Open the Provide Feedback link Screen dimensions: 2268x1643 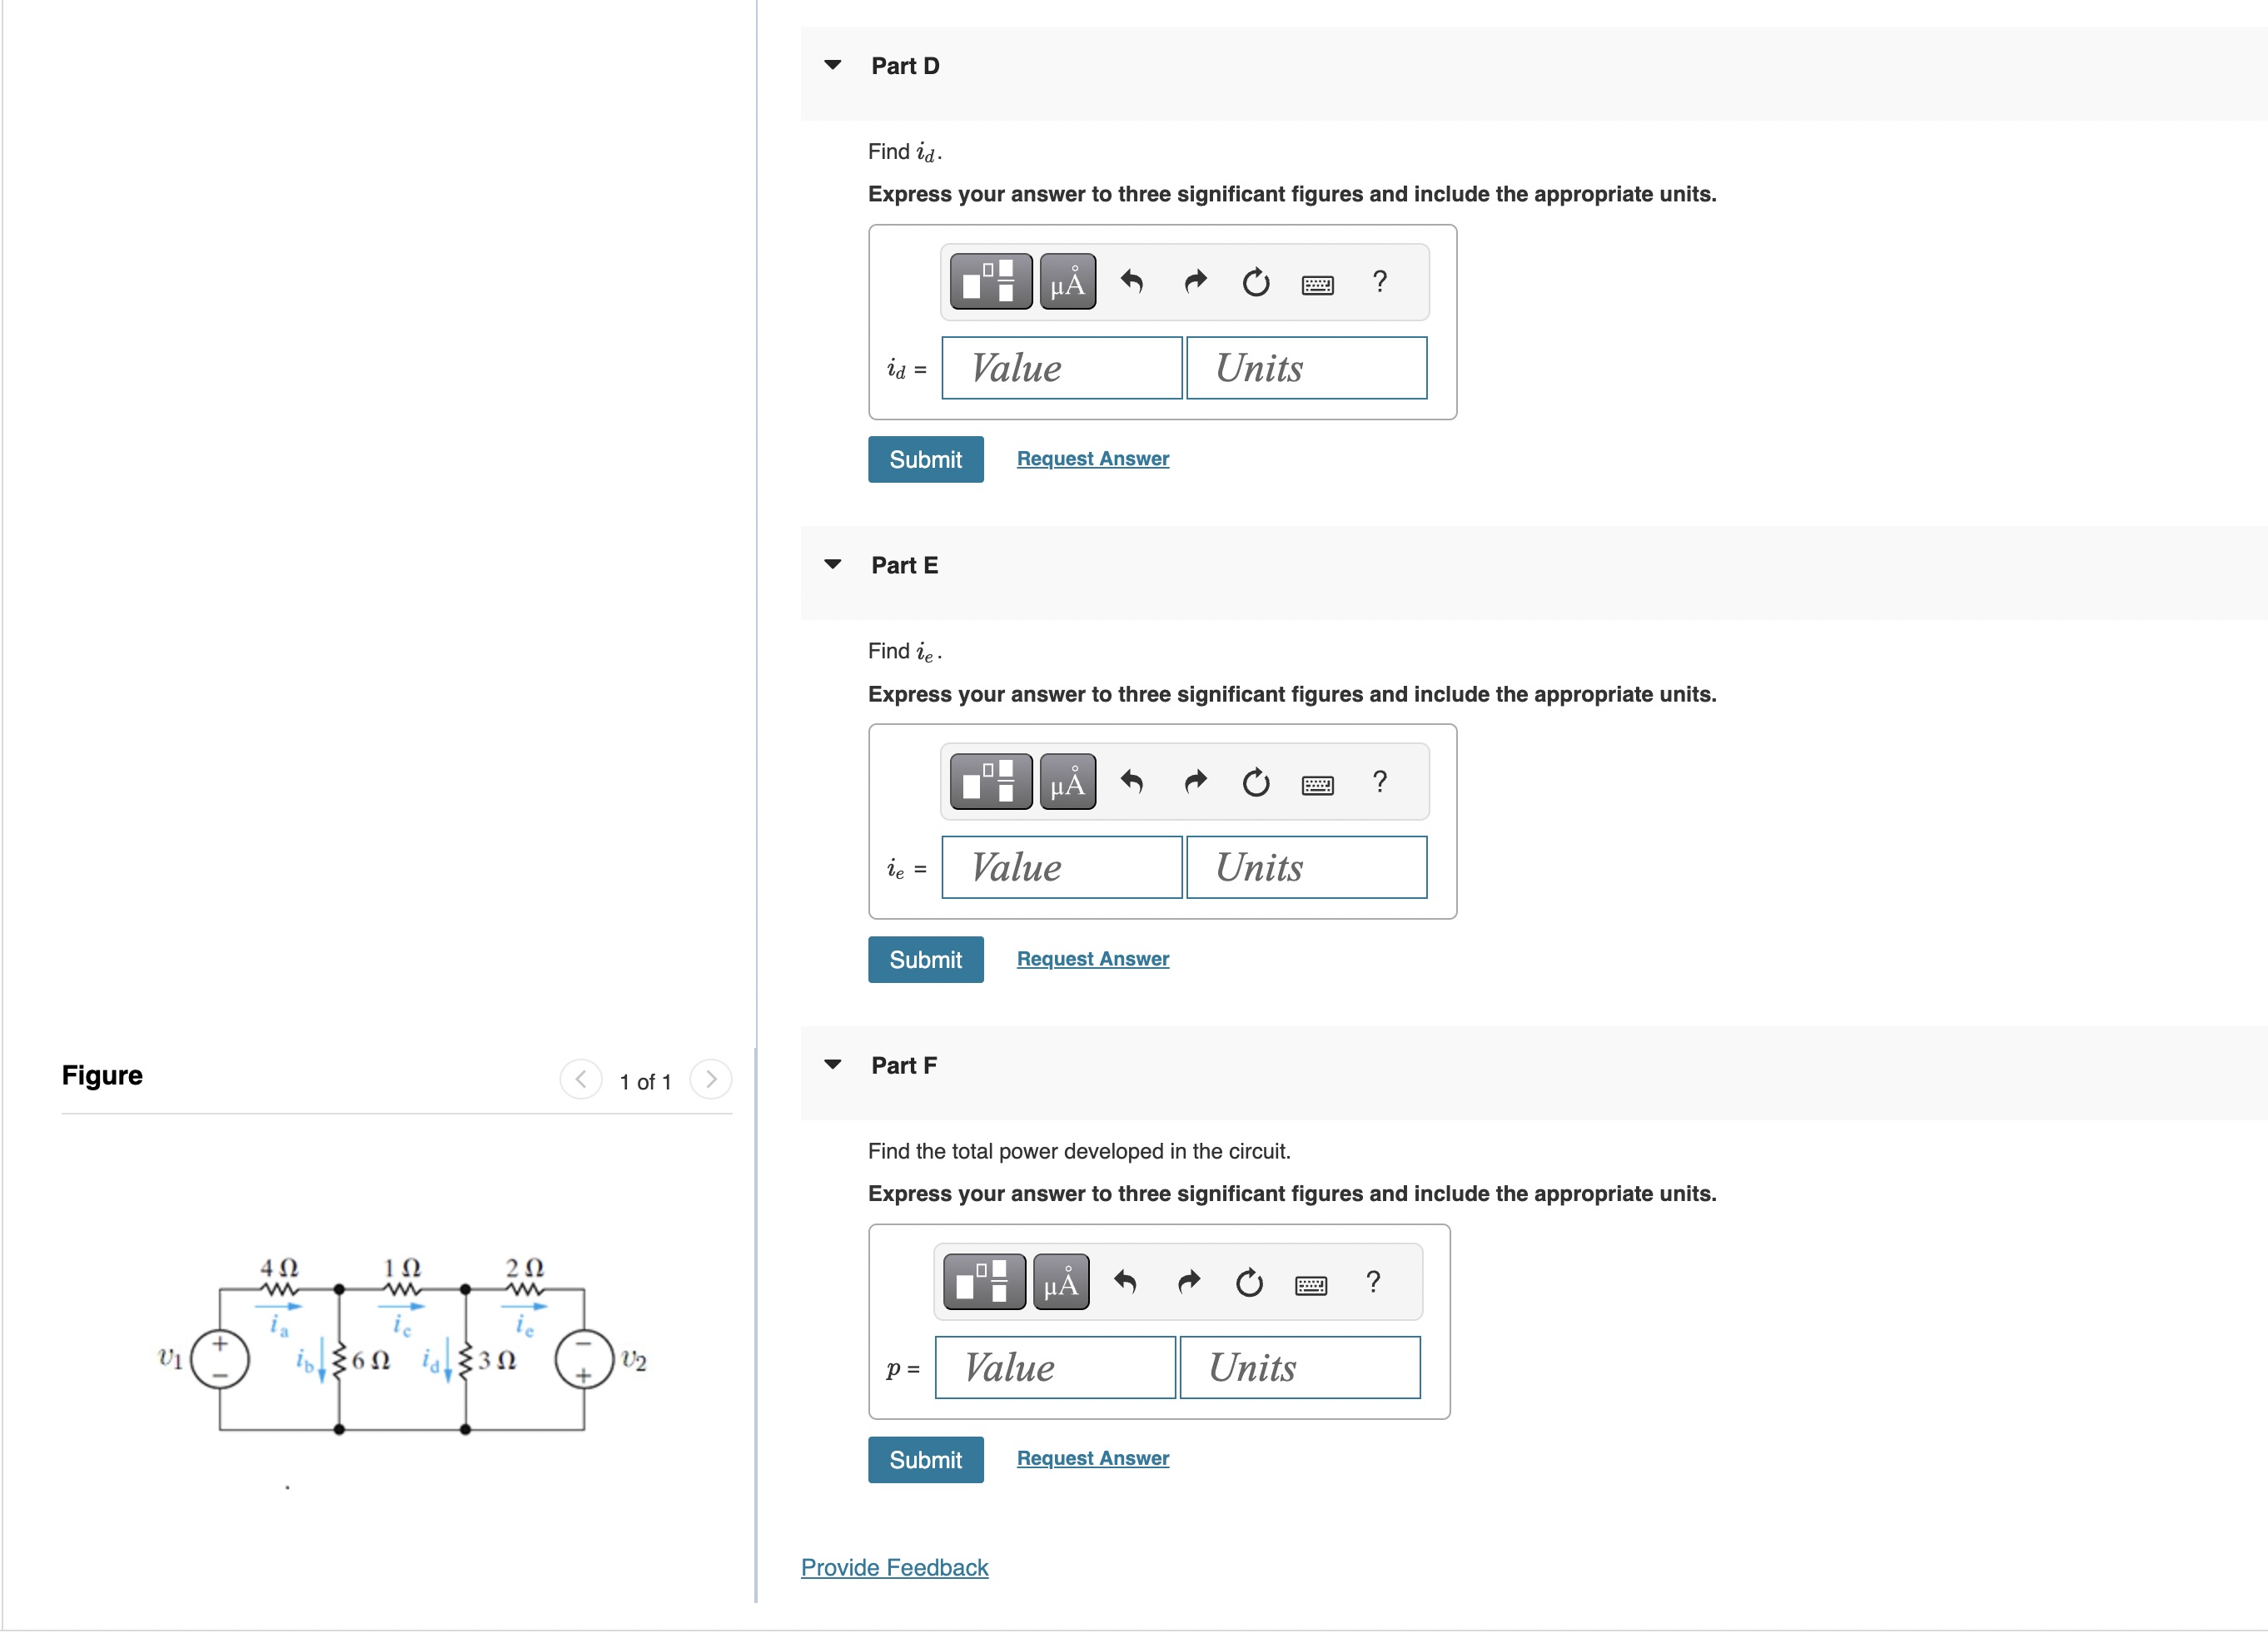pos(895,1566)
